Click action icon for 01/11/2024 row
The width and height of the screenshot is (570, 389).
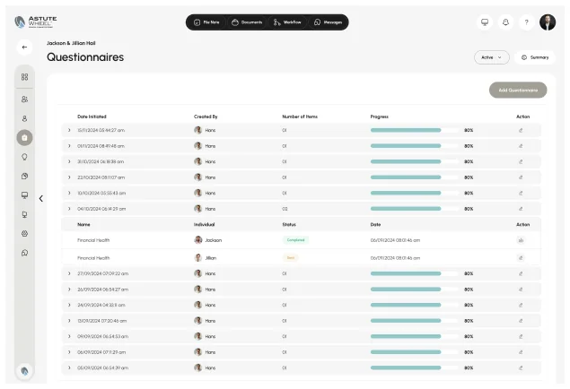pyautogui.click(x=521, y=146)
